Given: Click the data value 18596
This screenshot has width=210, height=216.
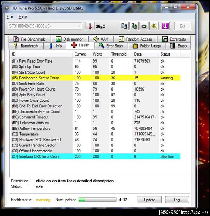Looking at the screenshot, I should tap(139, 89).
